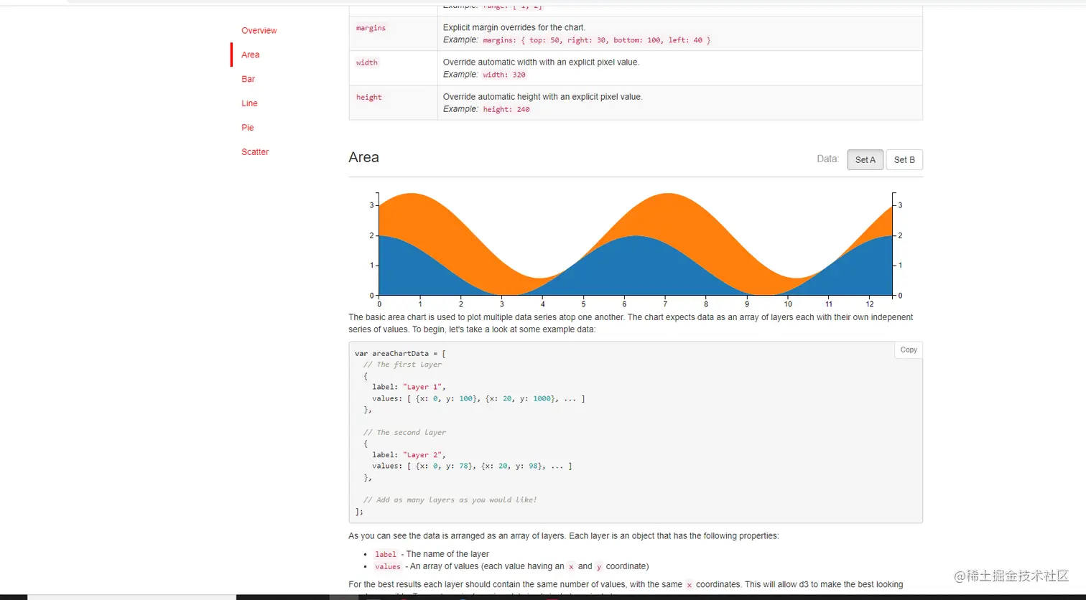Click the 'values' property bullet
This screenshot has height=600, width=1086.
coord(511,566)
